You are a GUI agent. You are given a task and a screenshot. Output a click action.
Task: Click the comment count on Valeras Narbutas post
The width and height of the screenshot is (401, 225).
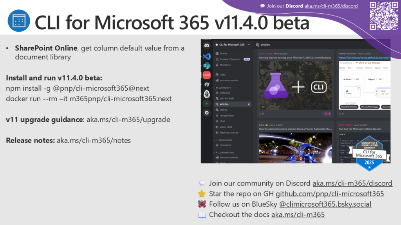[x=341, y=114]
